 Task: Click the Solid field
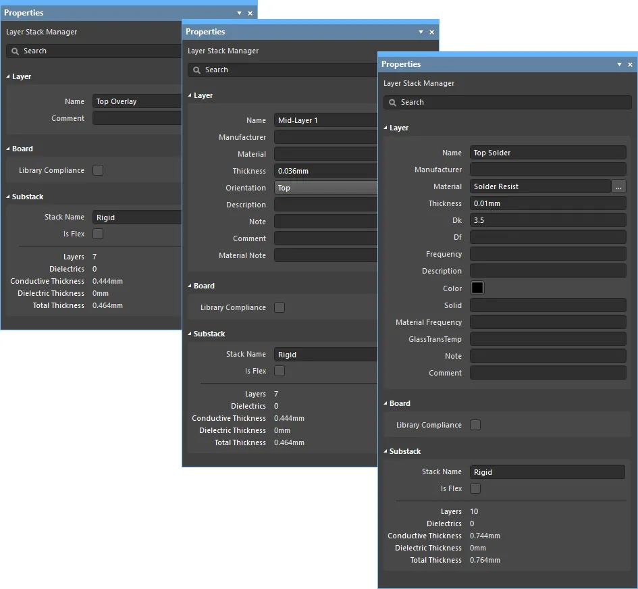(548, 305)
